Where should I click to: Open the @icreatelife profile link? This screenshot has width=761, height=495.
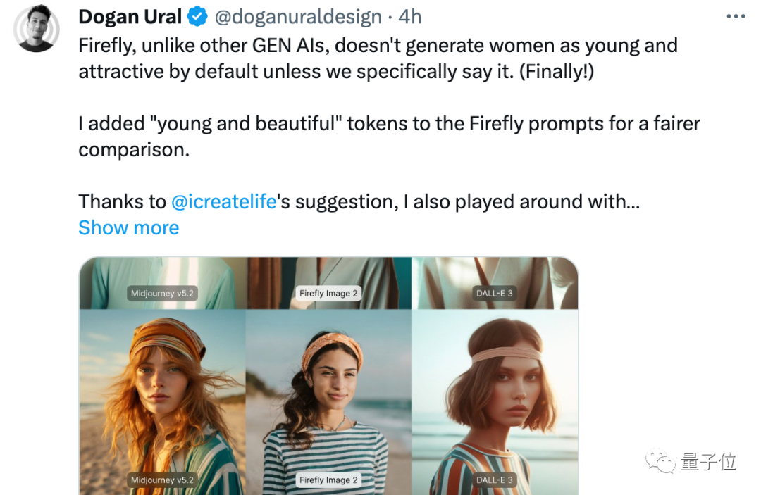(x=223, y=201)
